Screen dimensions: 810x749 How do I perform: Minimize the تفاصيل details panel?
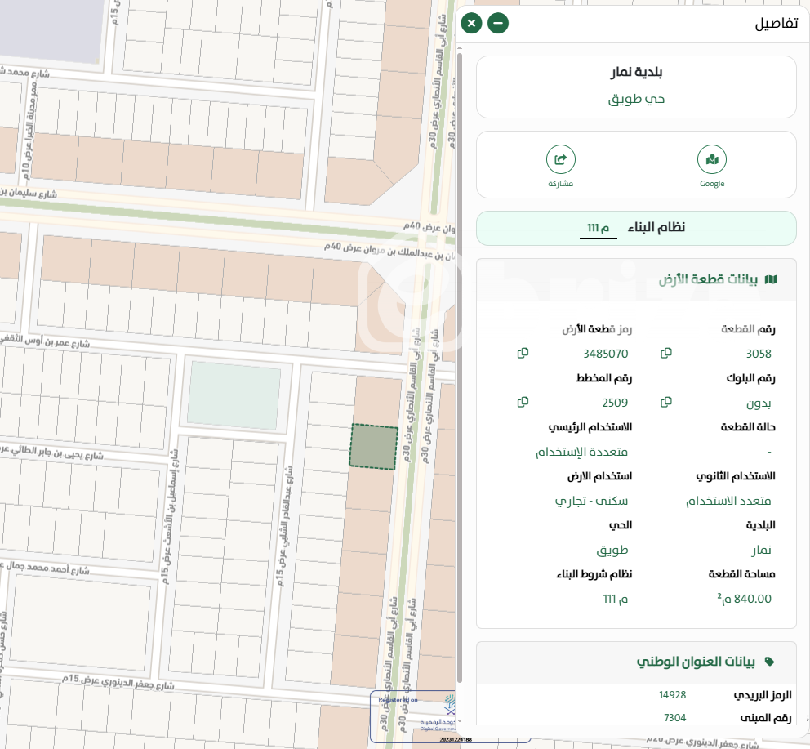coord(498,23)
